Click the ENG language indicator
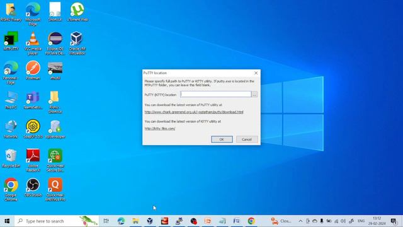The height and width of the screenshot is (227, 403). pos(361,221)
